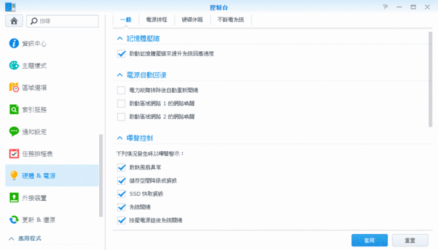Screen dimensions: 438x250
Task: Enable 電力故障排除後自動重新開機 checkbox
Action: (122, 90)
